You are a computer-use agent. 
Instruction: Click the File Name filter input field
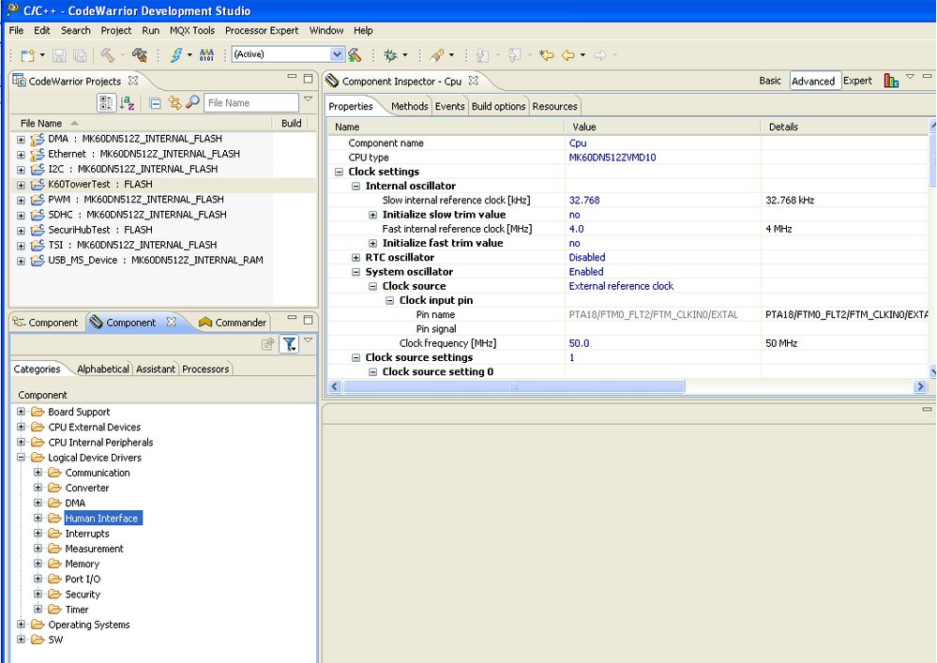click(251, 103)
